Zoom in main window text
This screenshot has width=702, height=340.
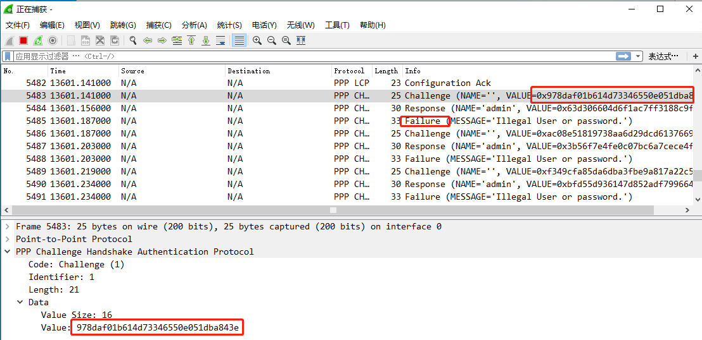[x=257, y=40]
